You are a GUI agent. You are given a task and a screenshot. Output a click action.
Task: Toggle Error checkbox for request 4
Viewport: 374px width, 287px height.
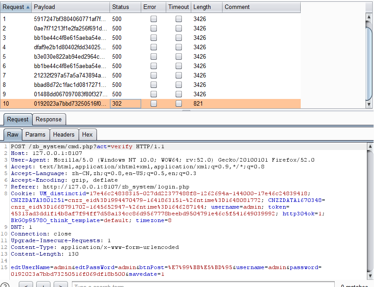click(154, 47)
